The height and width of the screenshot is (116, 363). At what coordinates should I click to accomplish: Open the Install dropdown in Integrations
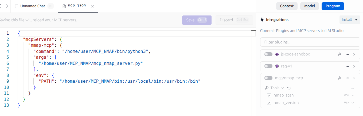click(350, 20)
